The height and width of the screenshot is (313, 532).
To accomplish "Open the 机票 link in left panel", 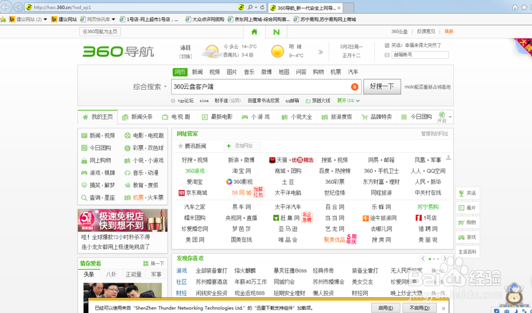I will point(138,197).
